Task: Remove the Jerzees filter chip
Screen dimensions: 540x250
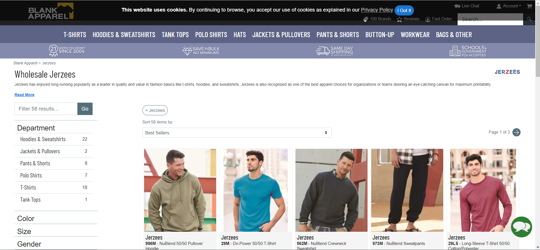Action: point(155,110)
